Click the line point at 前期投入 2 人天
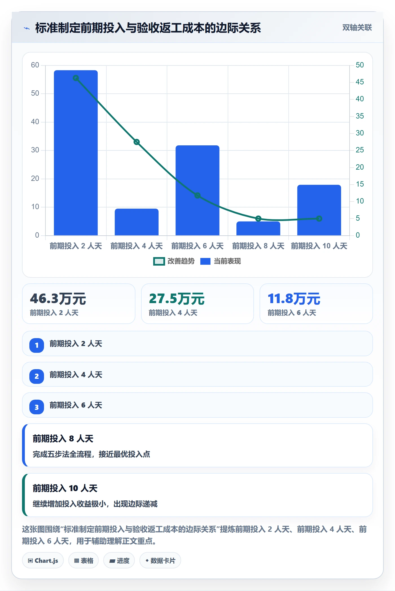This screenshot has height=591, width=395. click(76, 78)
